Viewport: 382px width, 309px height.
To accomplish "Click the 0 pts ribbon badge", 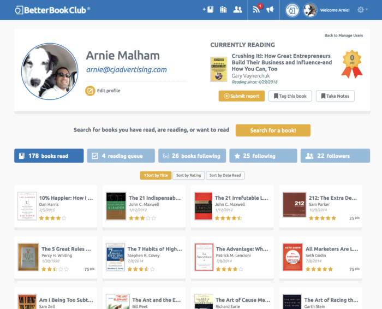I will point(352,64).
